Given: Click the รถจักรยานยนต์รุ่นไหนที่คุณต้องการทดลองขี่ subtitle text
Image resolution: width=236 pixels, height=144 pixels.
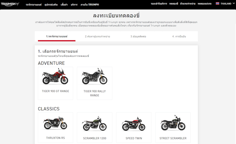Looking at the screenshot, I should pyautogui.click(x=63, y=56).
